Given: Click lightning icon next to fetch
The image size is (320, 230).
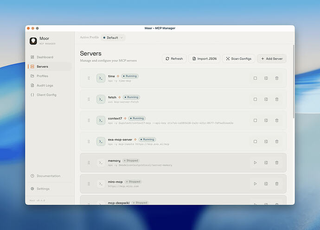Looking at the screenshot, I should 120,97.
